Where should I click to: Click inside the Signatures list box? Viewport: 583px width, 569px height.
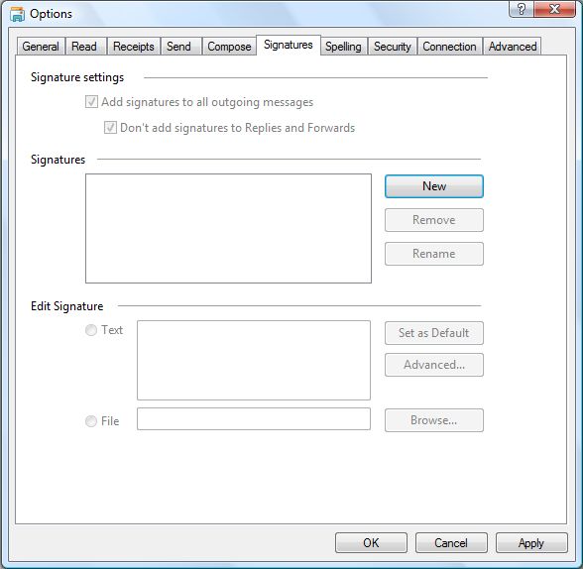[x=228, y=228]
